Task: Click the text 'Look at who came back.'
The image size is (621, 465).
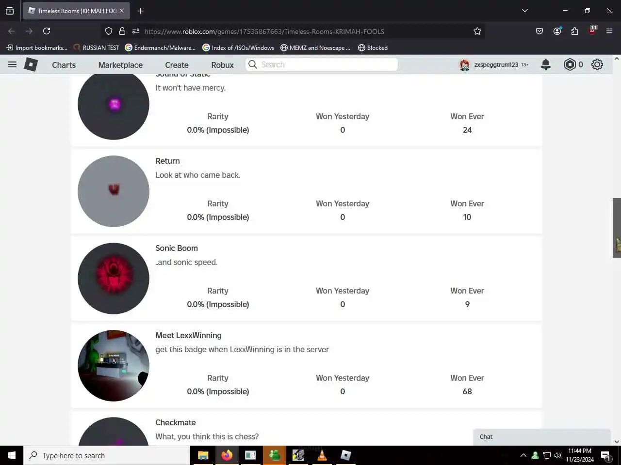Action: [198, 175]
